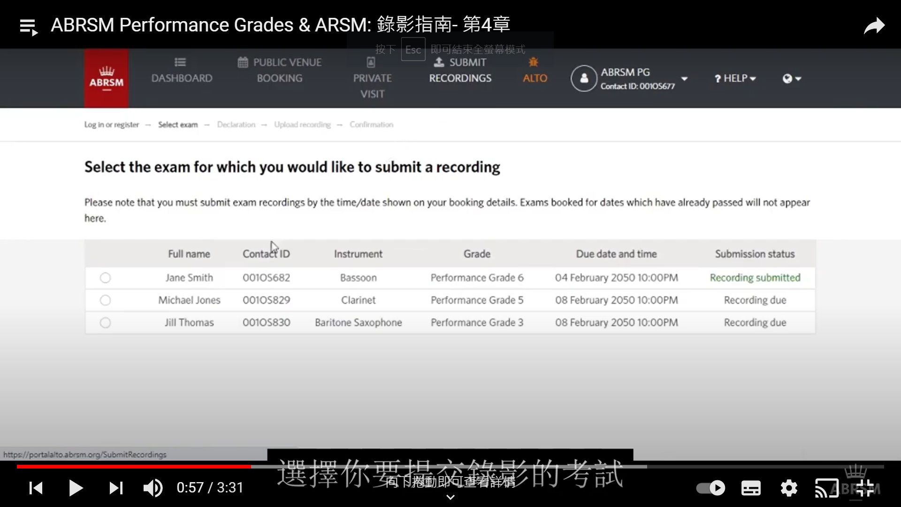Screen dimensions: 901x507
Task: Open the YouTube playlist queue icon
Action: (29, 27)
